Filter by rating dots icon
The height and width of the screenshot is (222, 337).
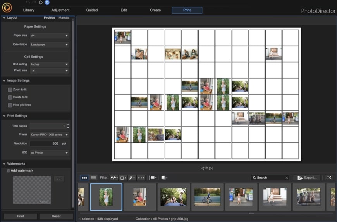(x=141, y=178)
